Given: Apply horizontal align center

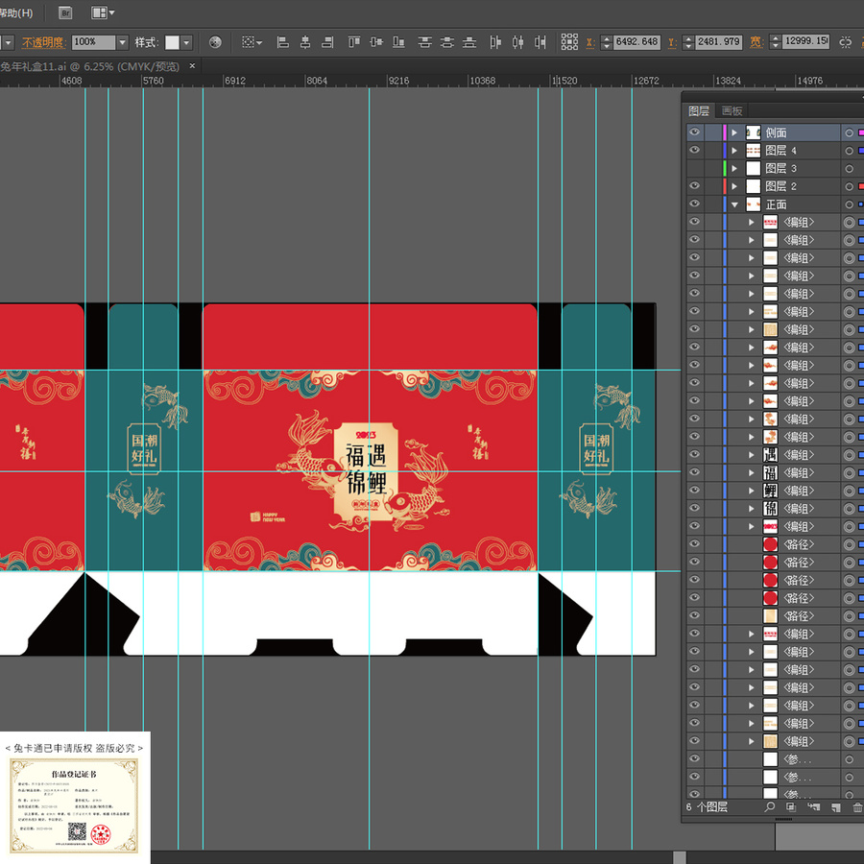Looking at the screenshot, I should 305,42.
